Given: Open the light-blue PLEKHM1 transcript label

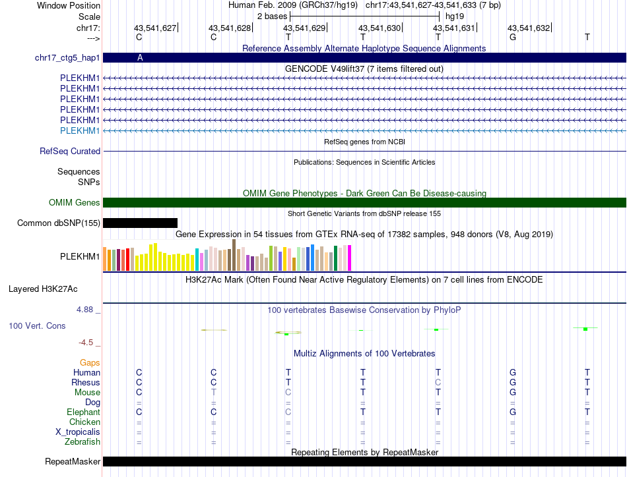Looking at the screenshot, I should pyautogui.click(x=80, y=131).
